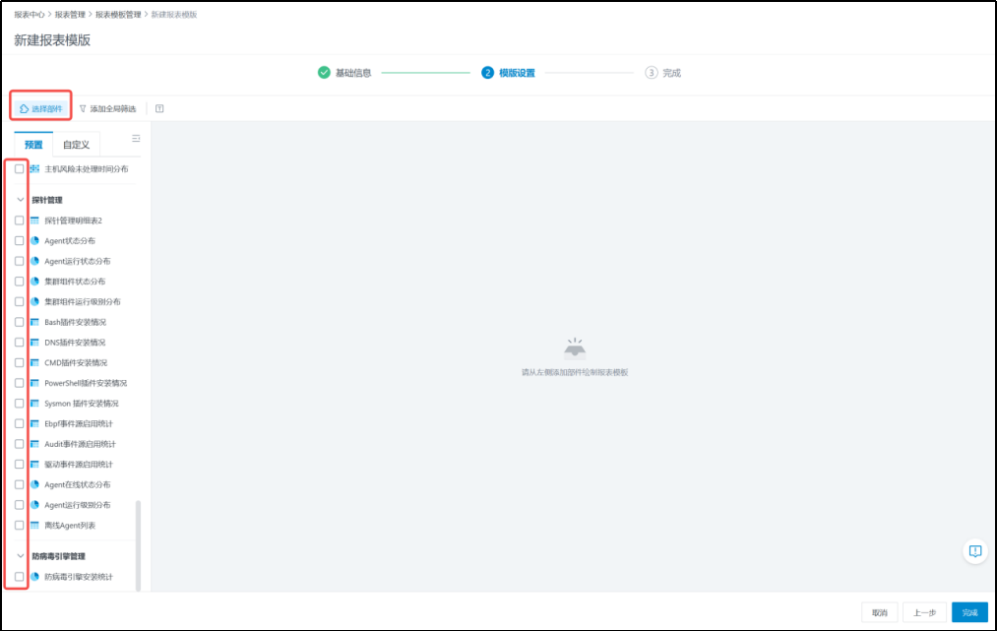Open the feedback icon at right edge
Screen dimensions: 997x631
coord(974,551)
